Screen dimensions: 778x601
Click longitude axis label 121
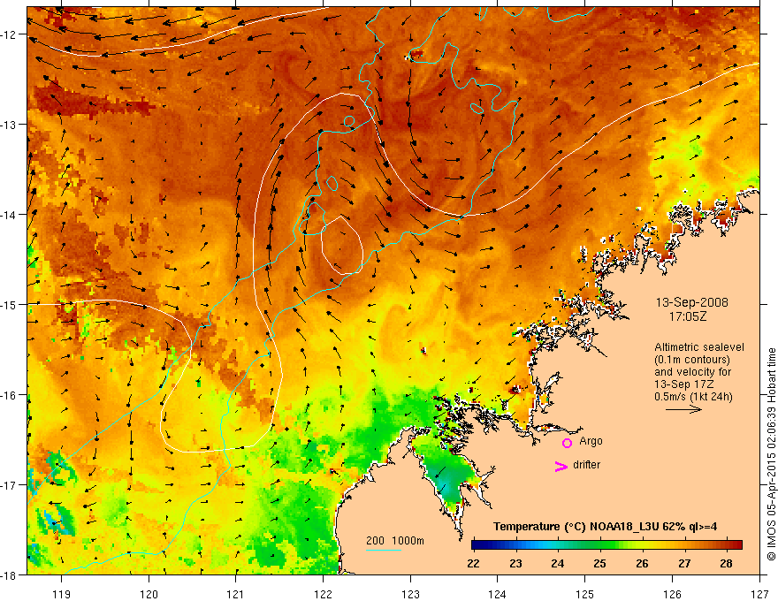tap(236, 594)
